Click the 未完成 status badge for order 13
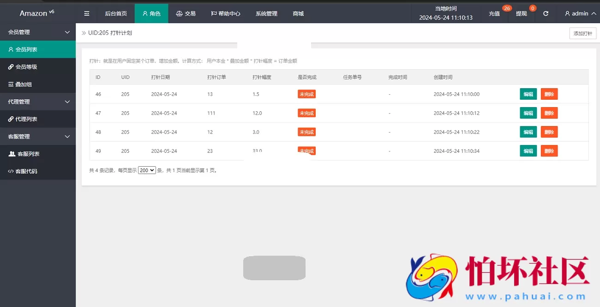Image resolution: width=600 pixels, height=307 pixels. (x=306, y=94)
